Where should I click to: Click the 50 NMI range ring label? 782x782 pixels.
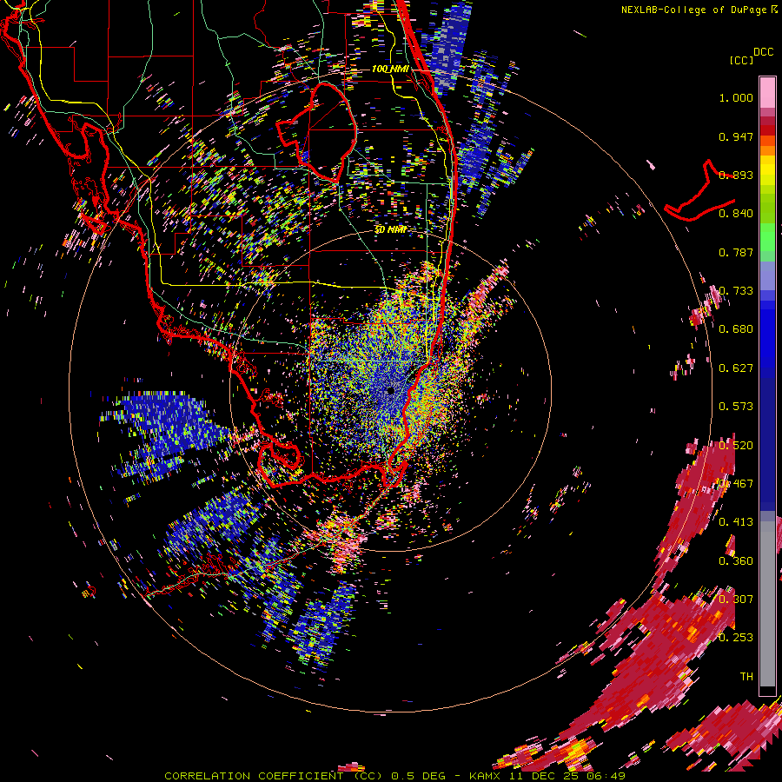click(x=390, y=230)
